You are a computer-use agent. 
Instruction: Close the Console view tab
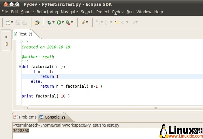click(63, 117)
